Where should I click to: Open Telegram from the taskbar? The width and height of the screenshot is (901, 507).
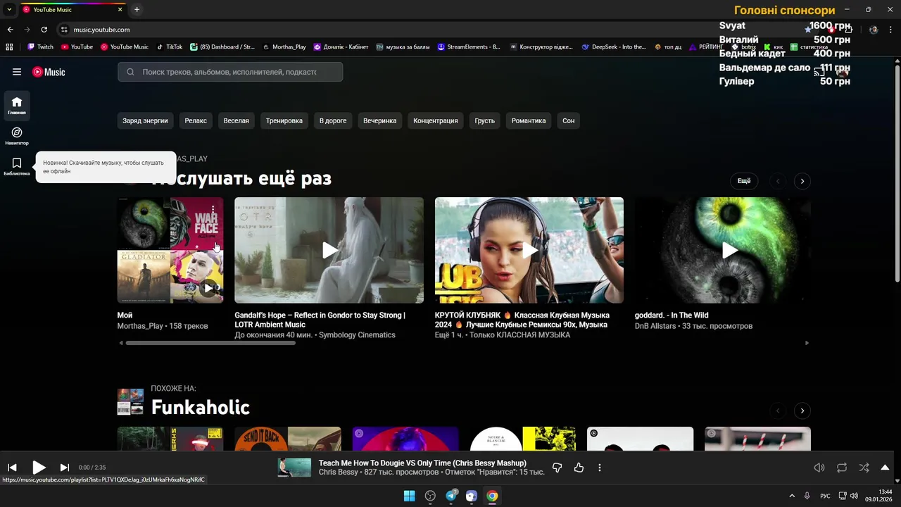click(451, 496)
